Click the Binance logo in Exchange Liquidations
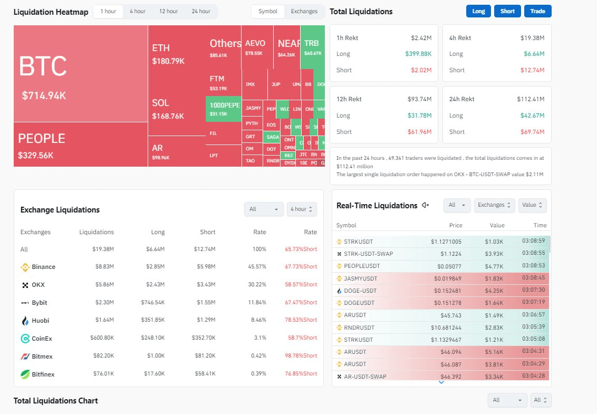Screen dimensions: 597x414 [x=25, y=267]
